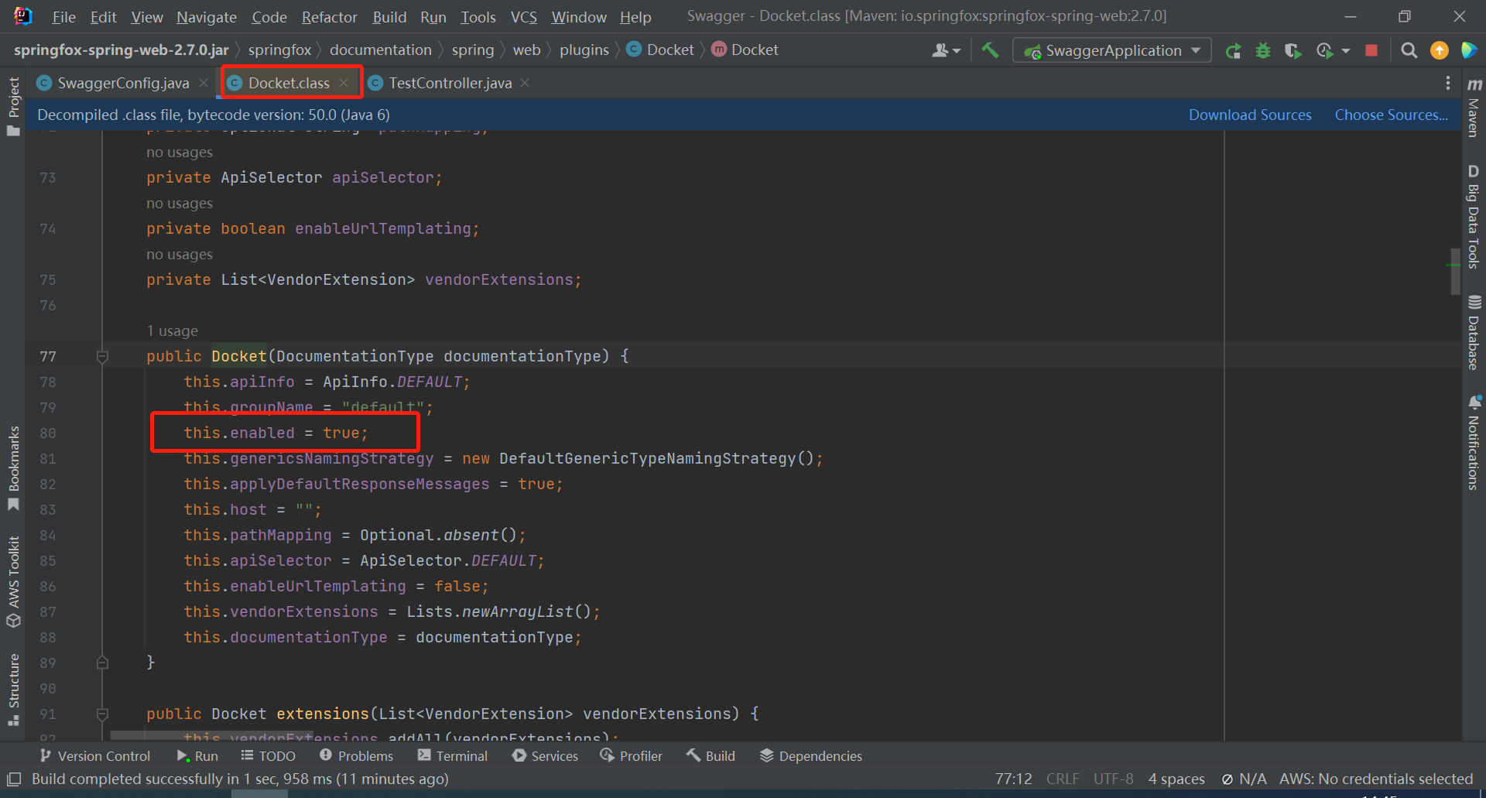Close the SwaggerConfig.java tab
This screenshot has height=798, width=1486.
pyautogui.click(x=203, y=83)
